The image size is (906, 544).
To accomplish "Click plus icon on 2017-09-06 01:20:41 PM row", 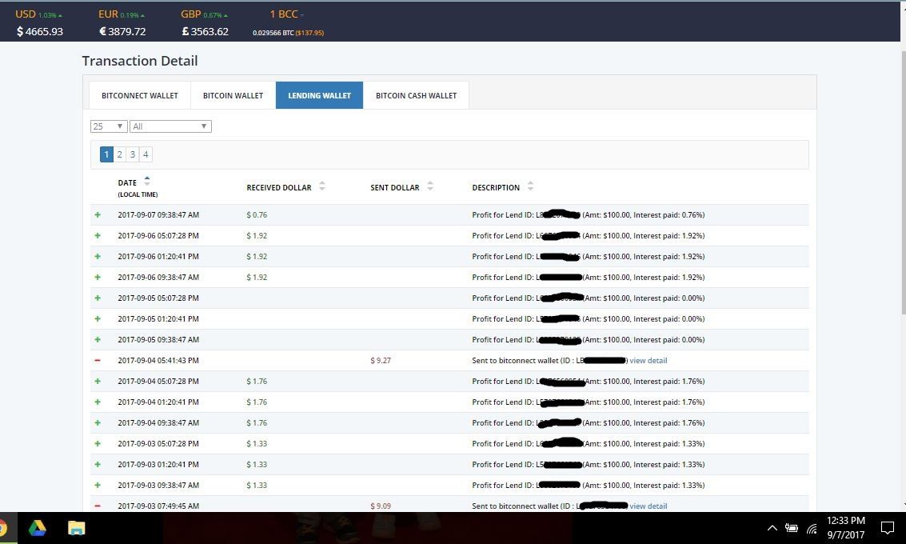I will pos(98,256).
